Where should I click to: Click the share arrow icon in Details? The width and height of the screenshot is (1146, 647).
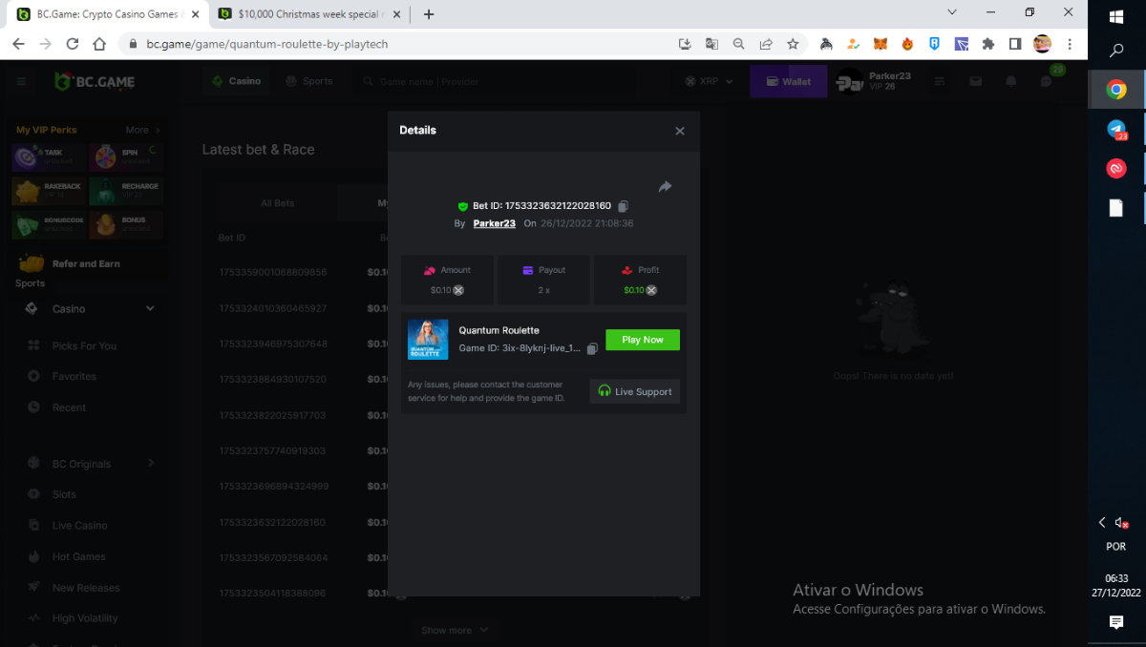coord(665,187)
